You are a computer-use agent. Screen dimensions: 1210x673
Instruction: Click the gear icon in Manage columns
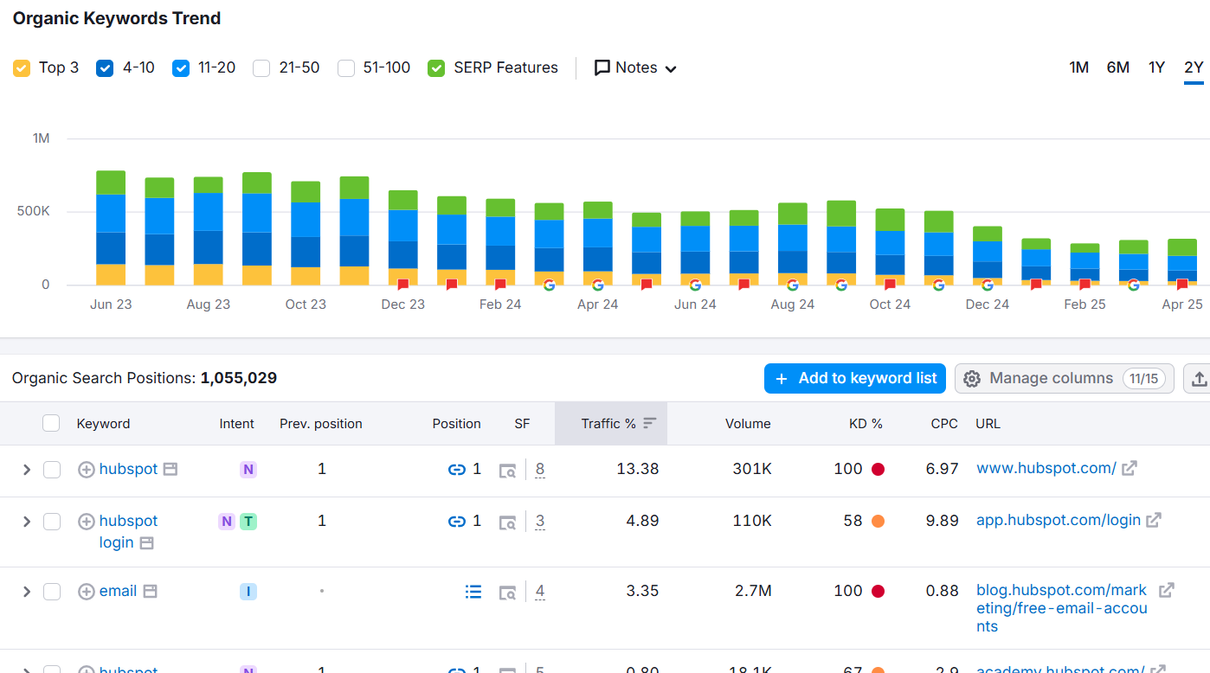[972, 379]
